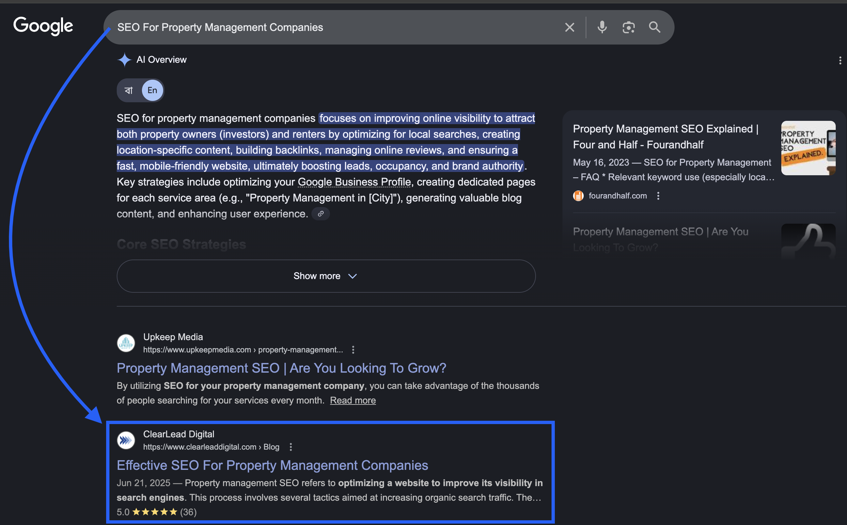Click the AI Overview sparkle icon

[x=125, y=59]
